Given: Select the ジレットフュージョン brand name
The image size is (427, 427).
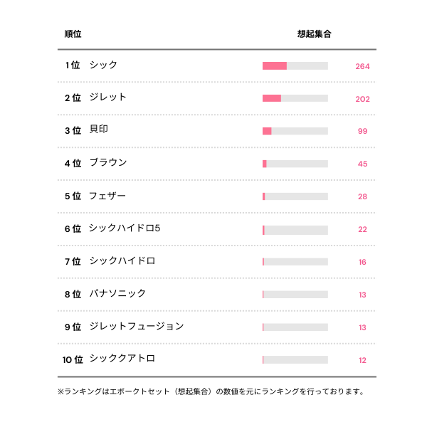Looking at the screenshot, I should (137, 326).
